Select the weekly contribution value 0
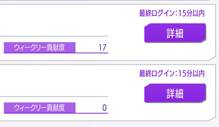Image resolution: width=219 pixels, height=127 pixels. pos(104,108)
